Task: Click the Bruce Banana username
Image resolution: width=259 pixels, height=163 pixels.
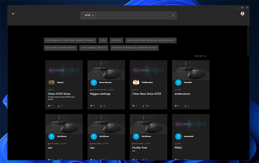Action: (x=105, y=82)
